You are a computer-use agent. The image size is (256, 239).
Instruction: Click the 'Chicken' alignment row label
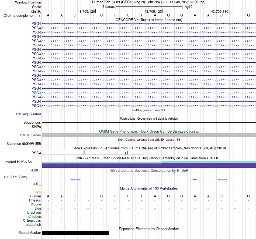(x=34, y=216)
